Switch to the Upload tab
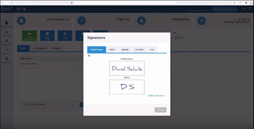 pyautogui.click(x=139, y=50)
